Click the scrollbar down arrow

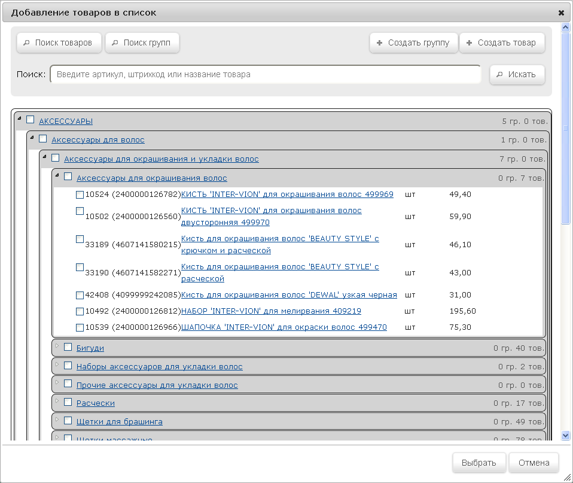(566, 436)
